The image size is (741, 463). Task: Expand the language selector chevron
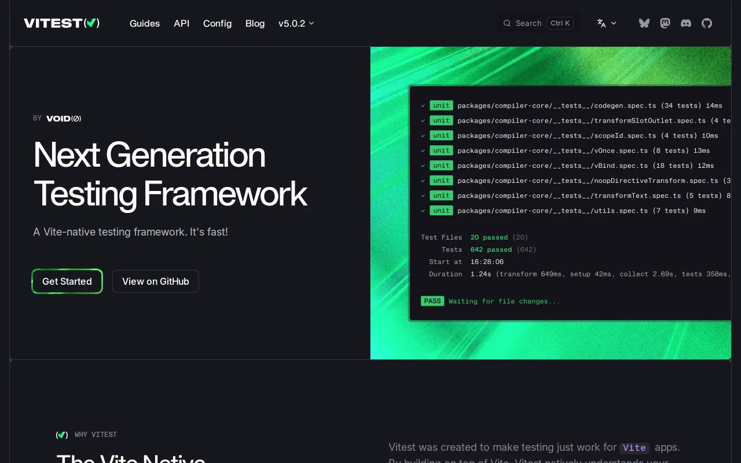tap(614, 23)
